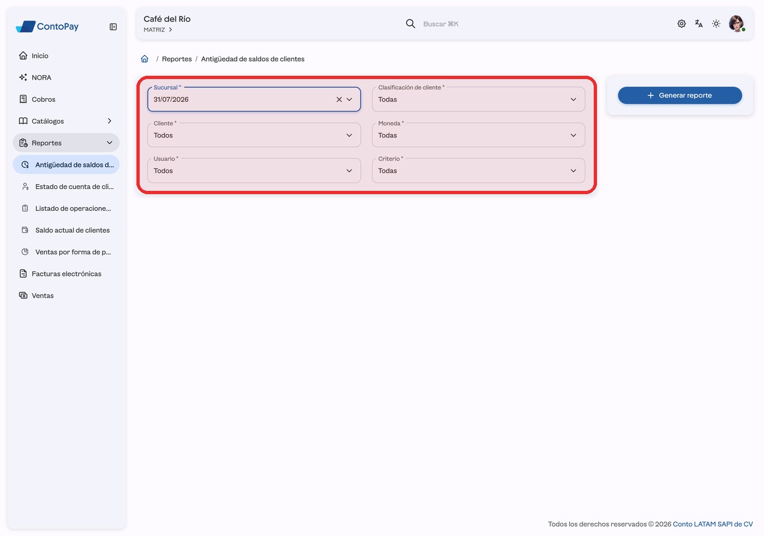
Task: Open Listado de operaciones report
Action: click(x=66, y=208)
